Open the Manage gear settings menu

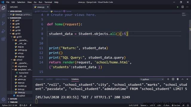(3, 100)
